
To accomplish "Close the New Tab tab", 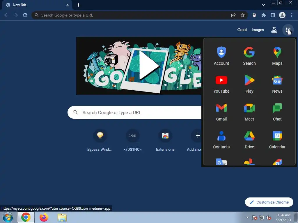I will point(67,5).
